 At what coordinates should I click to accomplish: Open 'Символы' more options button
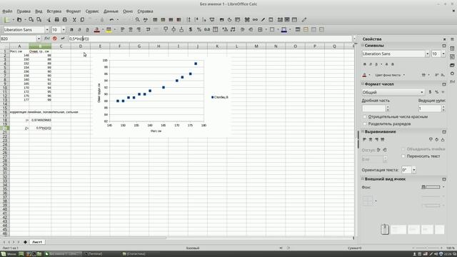point(444,46)
